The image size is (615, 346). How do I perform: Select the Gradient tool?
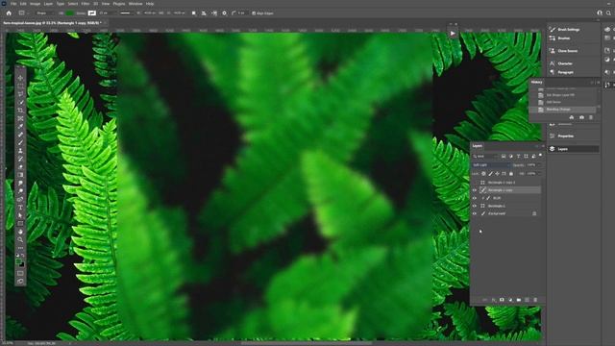pos(20,175)
